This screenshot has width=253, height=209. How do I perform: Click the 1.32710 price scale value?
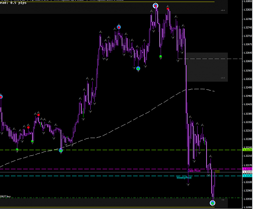(x=248, y=36)
